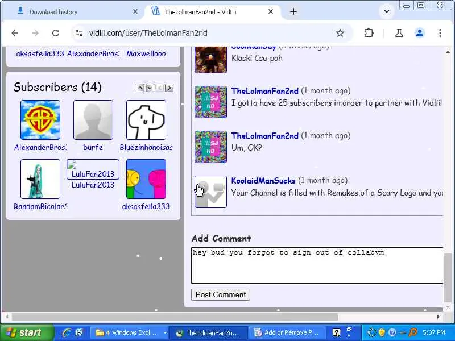
Task: Click the address bar URL
Action: (x=148, y=33)
